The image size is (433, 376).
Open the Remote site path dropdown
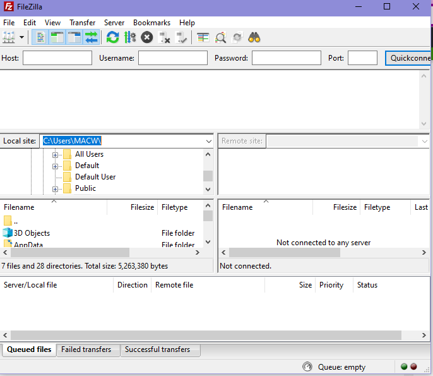pos(424,142)
